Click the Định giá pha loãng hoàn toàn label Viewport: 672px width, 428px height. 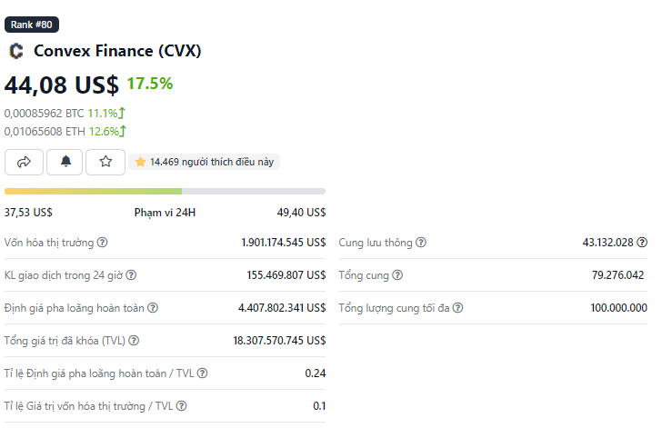75,308
